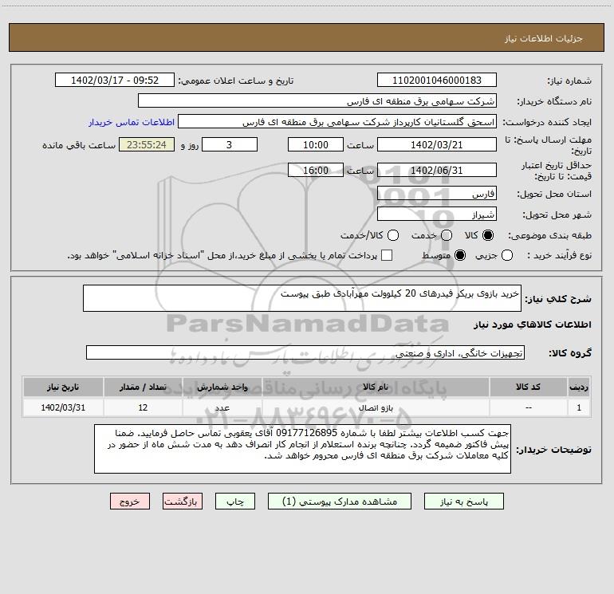The image size is (614, 594).
Task: Click the quantity cell showing 12
Action: (x=143, y=408)
